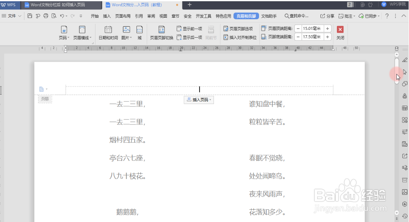Open the header document icon dropdown
Viewport: 409px width, 222px height.
43,89
